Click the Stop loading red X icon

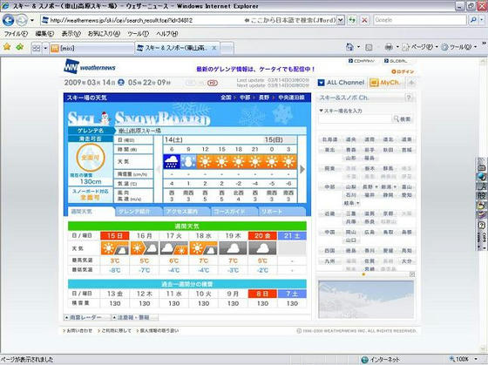coord(364,20)
